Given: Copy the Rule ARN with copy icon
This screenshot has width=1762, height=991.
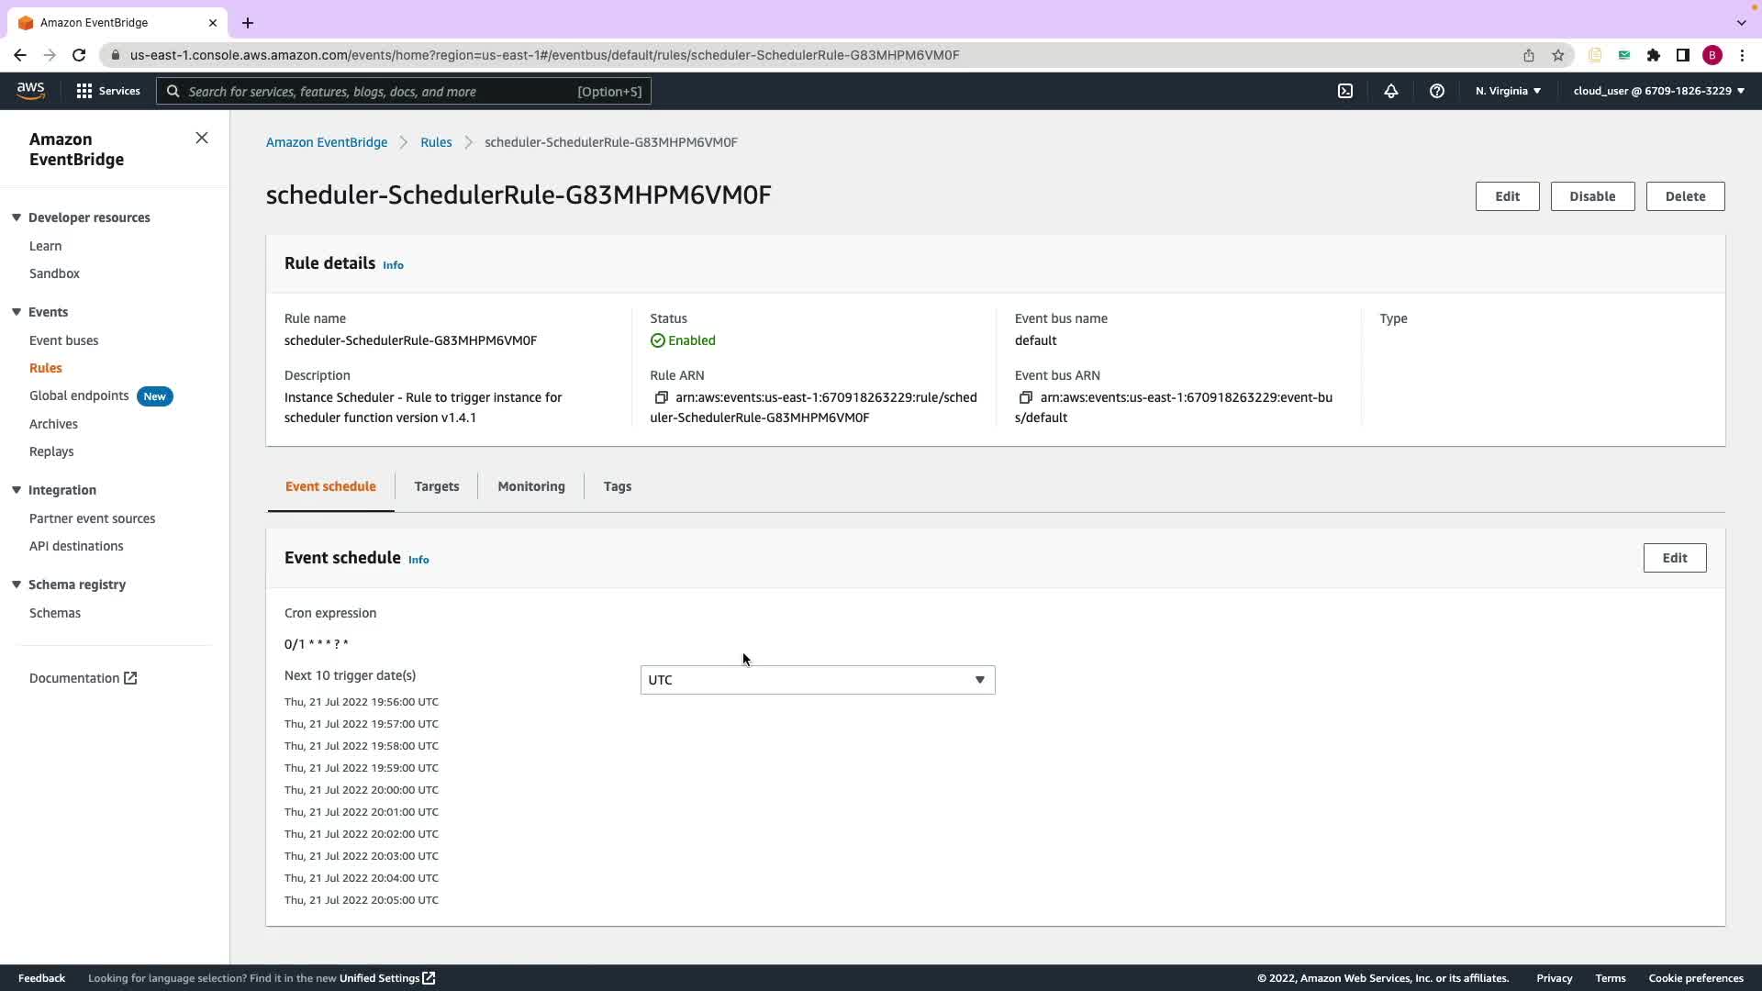Looking at the screenshot, I should point(661,397).
